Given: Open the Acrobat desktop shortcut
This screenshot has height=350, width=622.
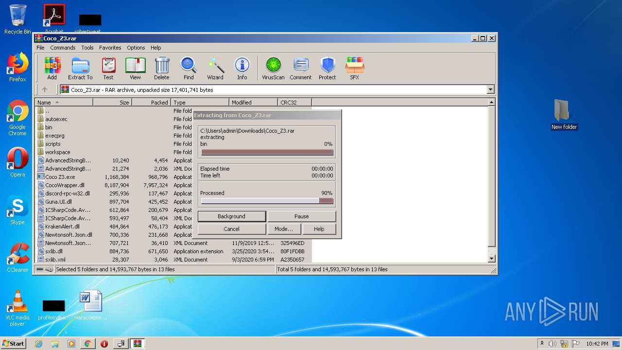Looking at the screenshot, I should pos(54,18).
